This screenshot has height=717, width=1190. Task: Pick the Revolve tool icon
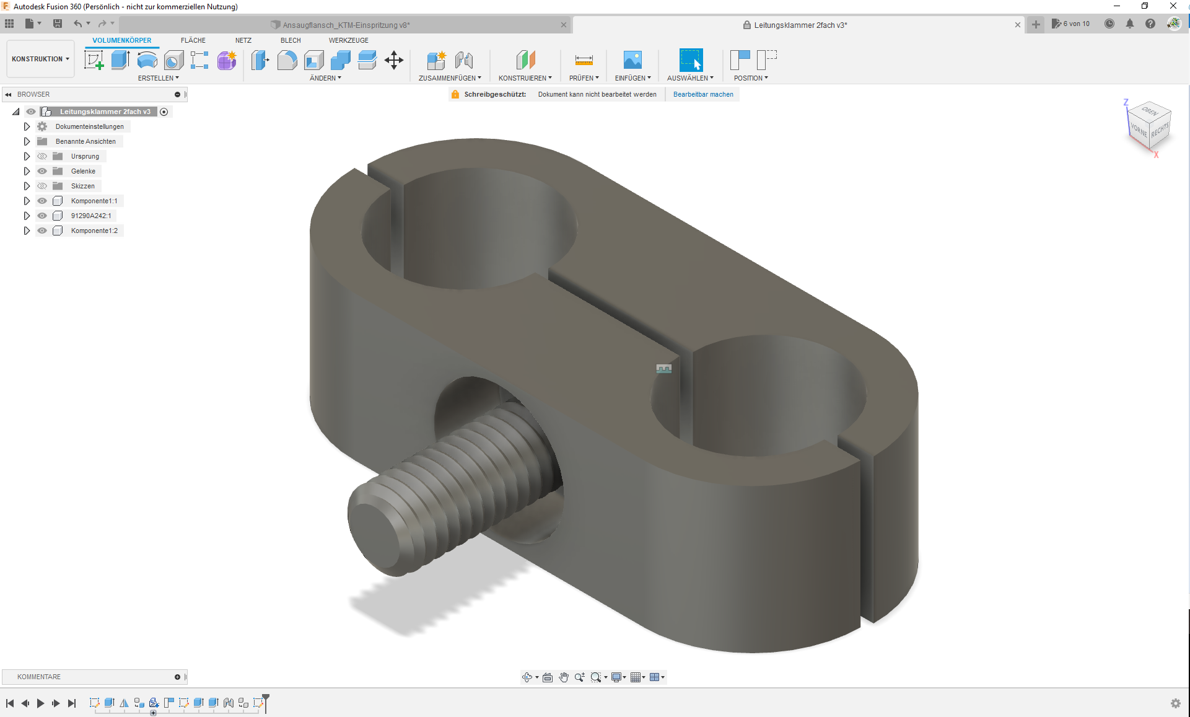point(147,60)
